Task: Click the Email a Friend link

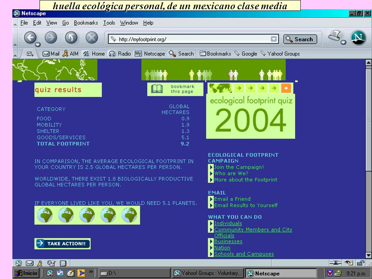Action: coord(232,199)
